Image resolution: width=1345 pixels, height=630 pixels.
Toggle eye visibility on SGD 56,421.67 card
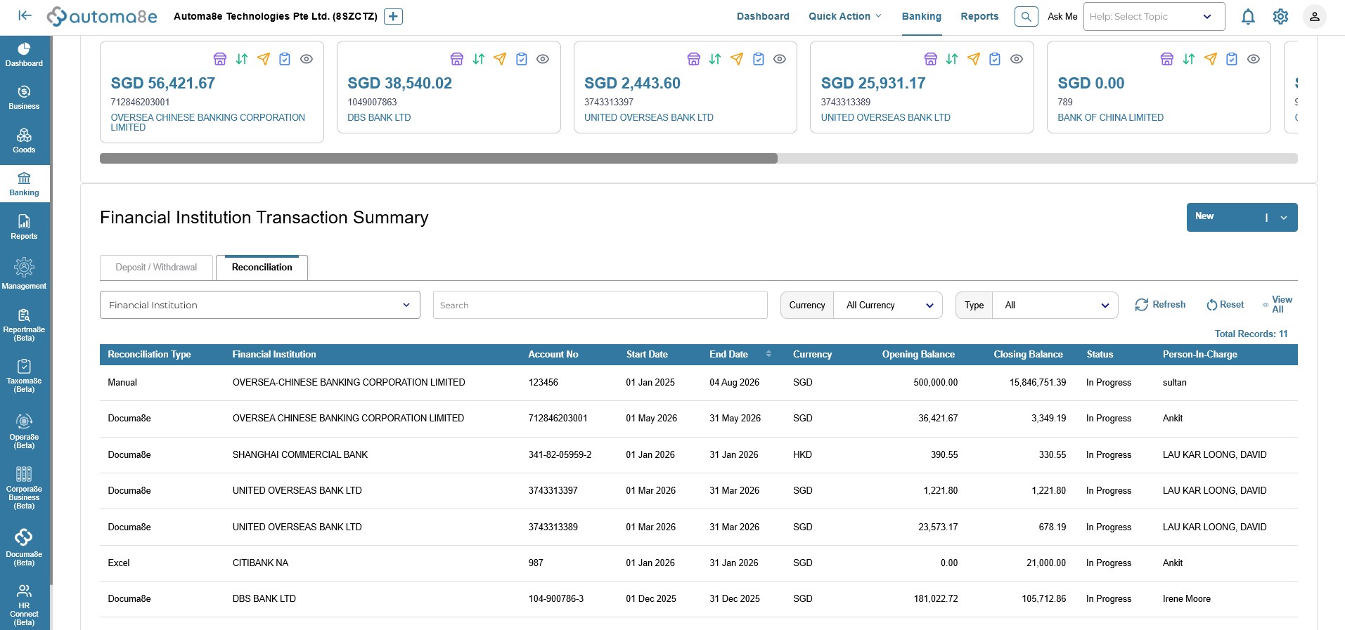307,59
